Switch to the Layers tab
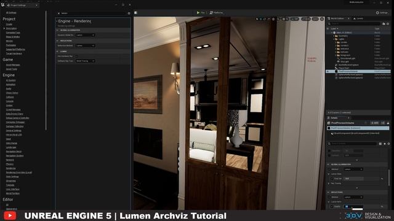The height and width of the screenshot is (221, 394). point(358,18)
